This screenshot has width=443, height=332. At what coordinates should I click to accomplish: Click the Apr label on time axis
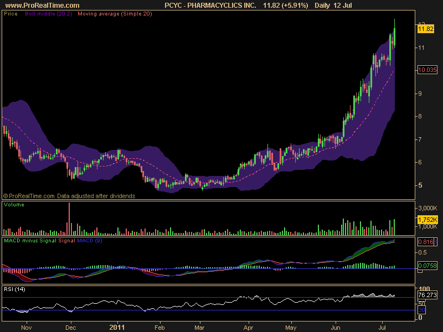tap(248, 328)
